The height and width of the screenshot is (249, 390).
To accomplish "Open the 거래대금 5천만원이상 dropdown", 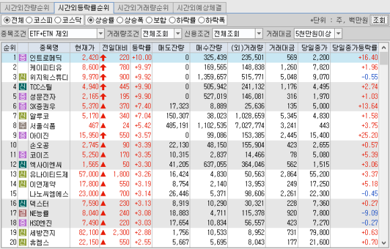I will tap(338, 34).
